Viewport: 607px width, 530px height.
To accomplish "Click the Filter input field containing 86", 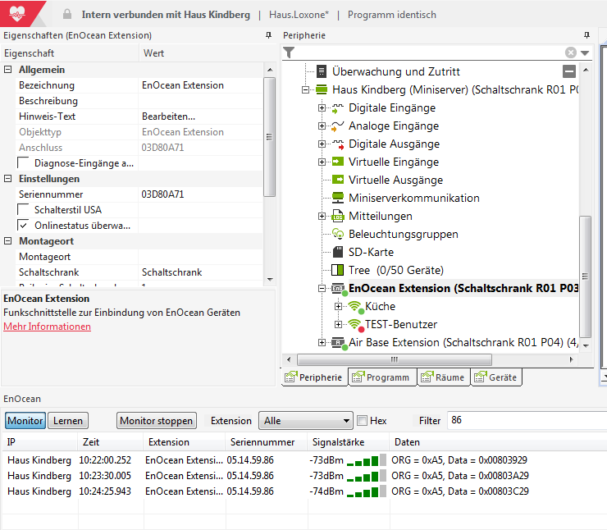I will tap(525, 420).
